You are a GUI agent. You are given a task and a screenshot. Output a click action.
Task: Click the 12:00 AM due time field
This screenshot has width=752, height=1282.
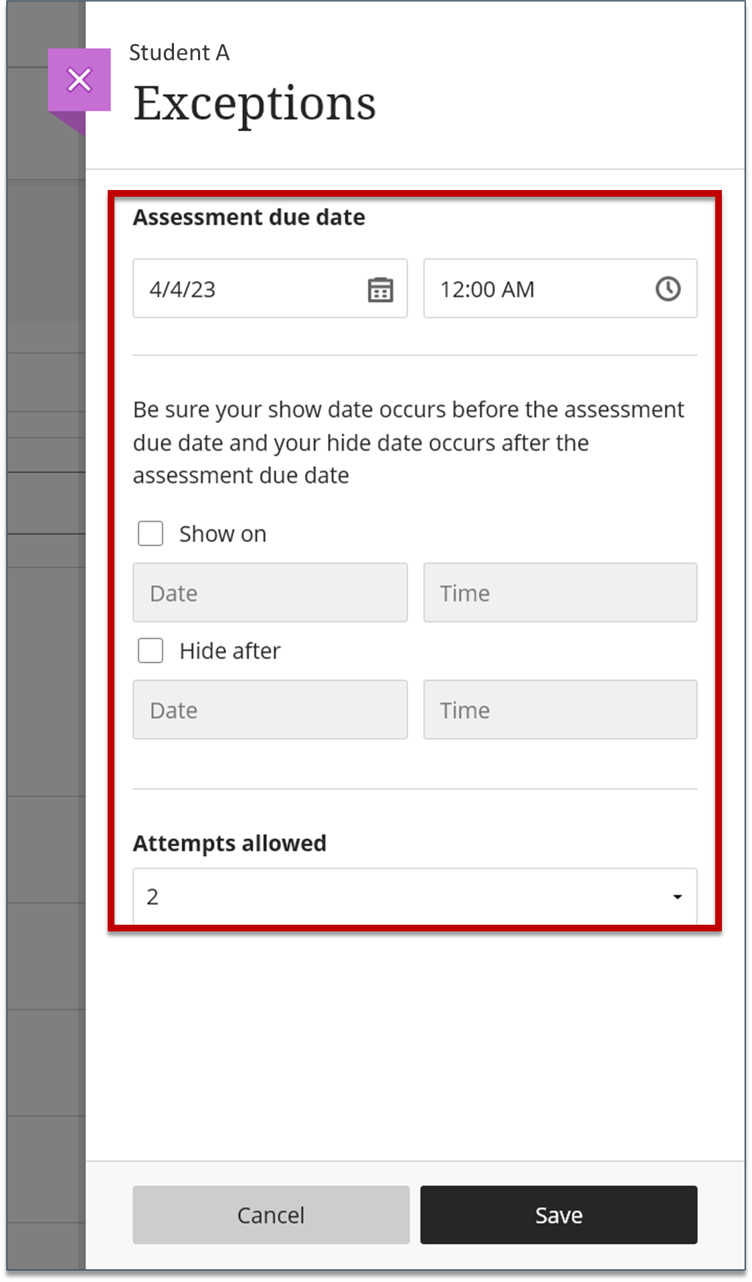pyautogui.click(x=560, y=288)
